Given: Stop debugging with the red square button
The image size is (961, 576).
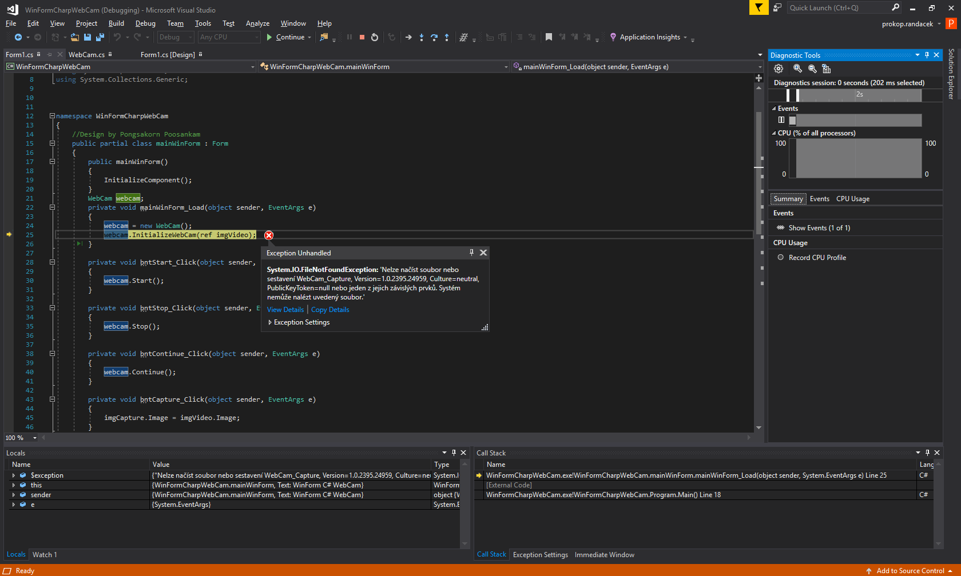Looking at the screenshot, I should (362, 37).
